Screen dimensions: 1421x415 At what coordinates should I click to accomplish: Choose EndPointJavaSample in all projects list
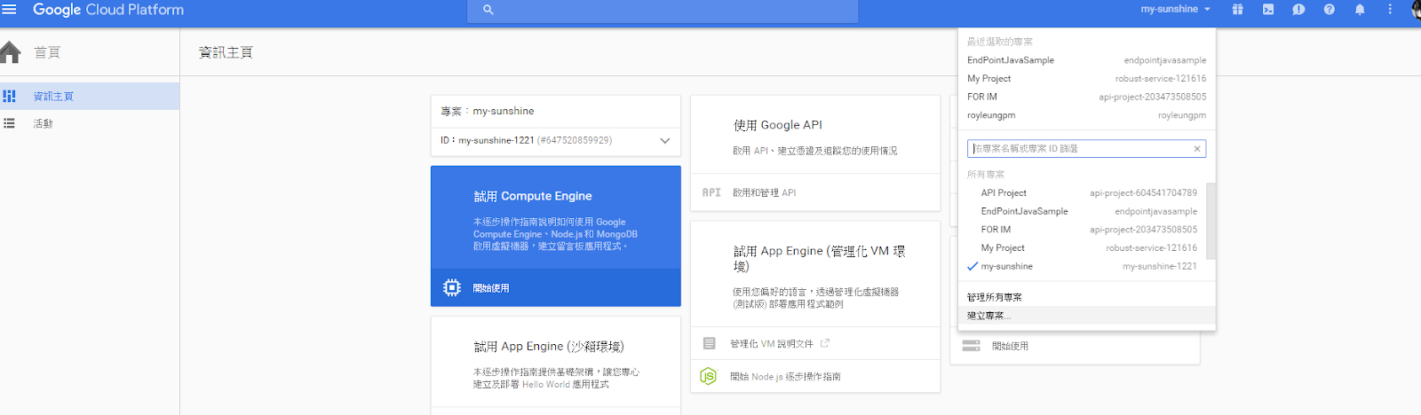tap(1083, 211)
